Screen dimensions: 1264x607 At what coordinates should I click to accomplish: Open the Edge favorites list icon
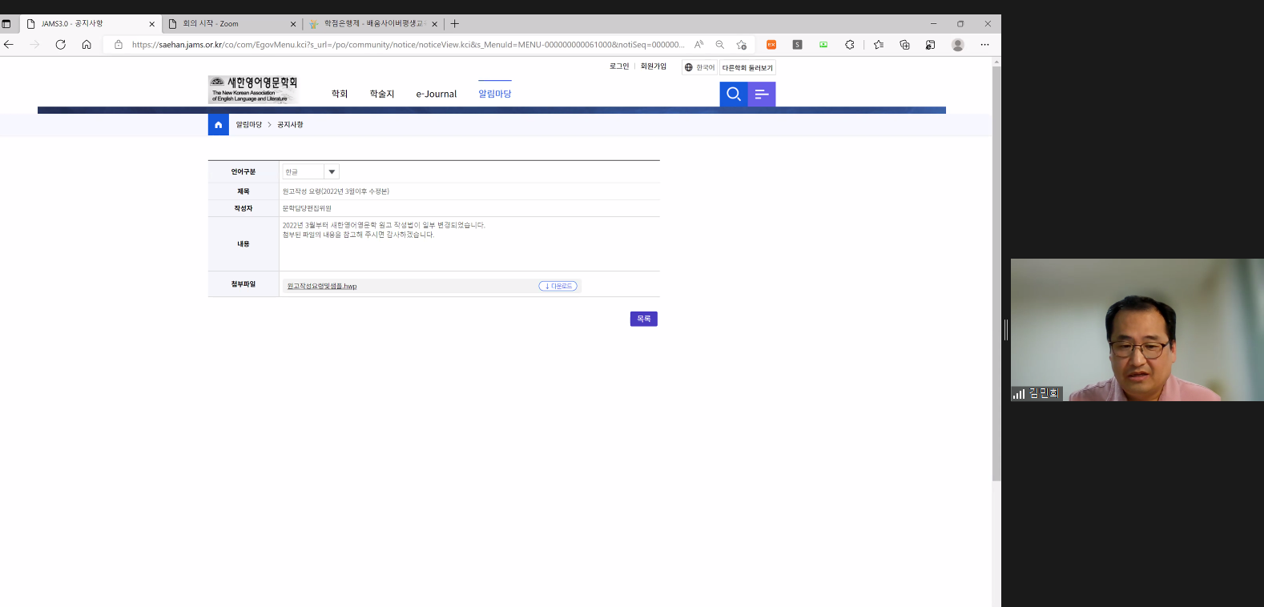point(879,45)
